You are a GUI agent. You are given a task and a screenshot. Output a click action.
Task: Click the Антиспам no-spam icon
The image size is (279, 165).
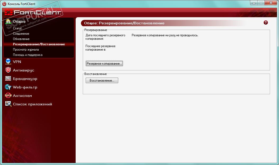(x=8, y=96)
